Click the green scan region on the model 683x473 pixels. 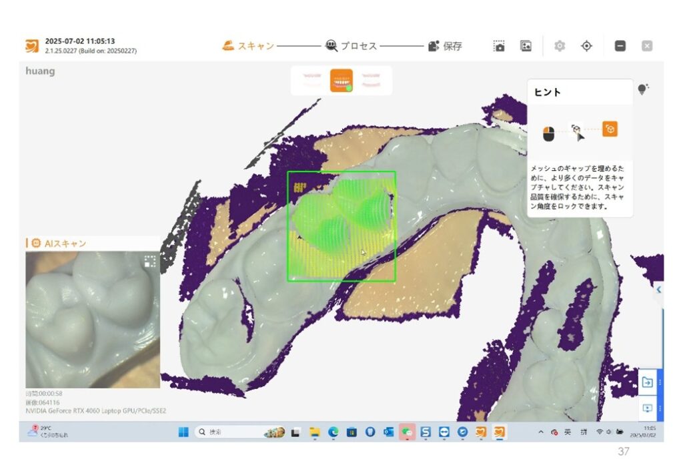pos(341,226)
